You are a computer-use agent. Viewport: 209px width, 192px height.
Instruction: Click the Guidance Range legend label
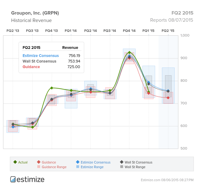(54, 167)
